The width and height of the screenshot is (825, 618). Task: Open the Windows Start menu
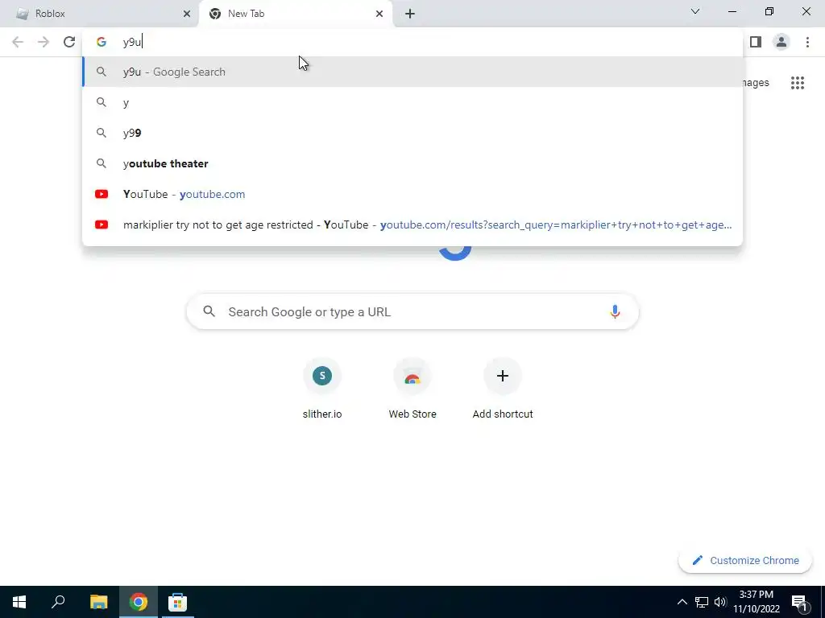point(19,602)
